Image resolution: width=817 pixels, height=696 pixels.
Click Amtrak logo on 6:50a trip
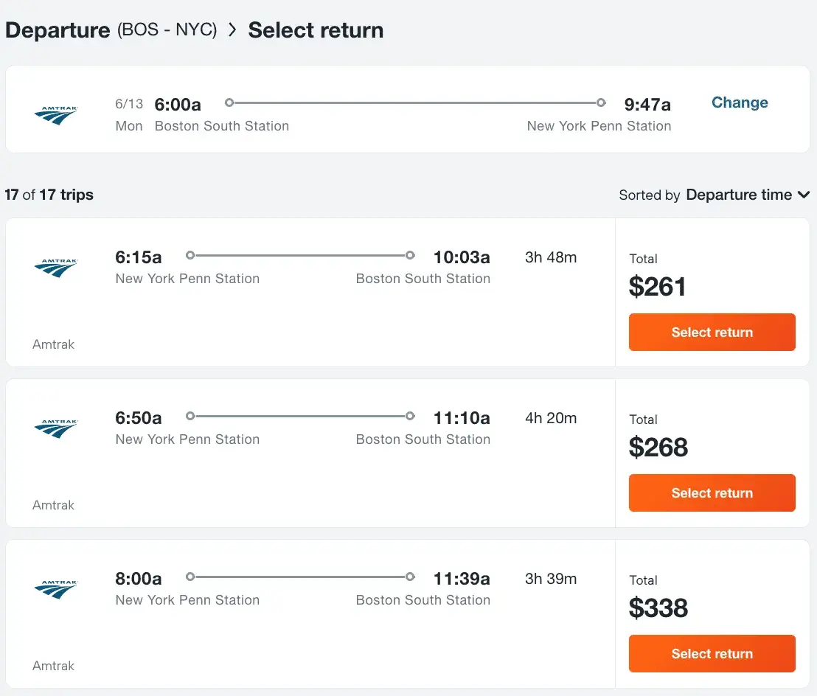point(56,428)
